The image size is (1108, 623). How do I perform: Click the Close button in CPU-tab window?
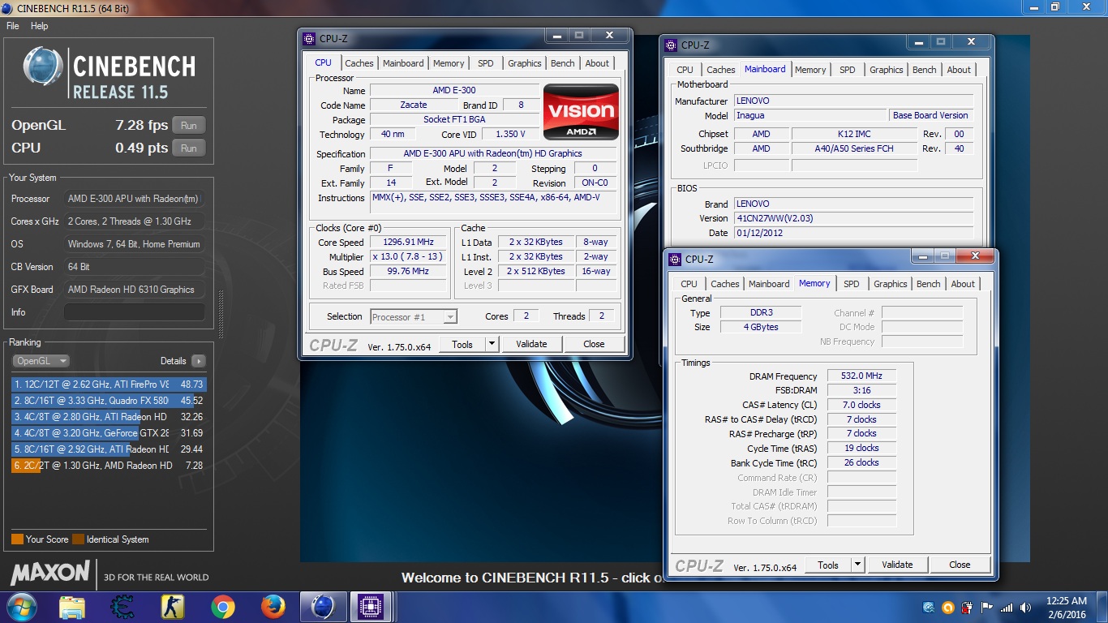(x=594, y=344)
